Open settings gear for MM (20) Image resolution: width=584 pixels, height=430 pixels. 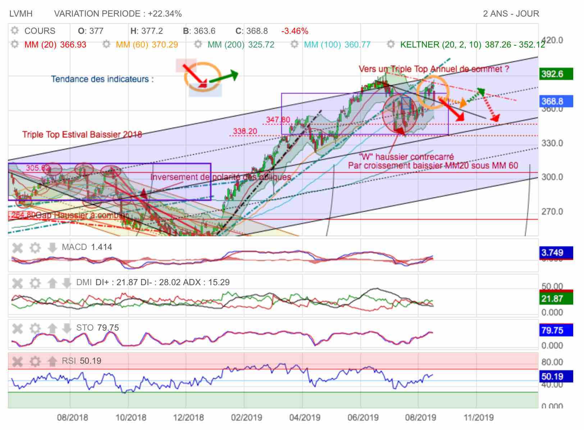click(15, 44)
